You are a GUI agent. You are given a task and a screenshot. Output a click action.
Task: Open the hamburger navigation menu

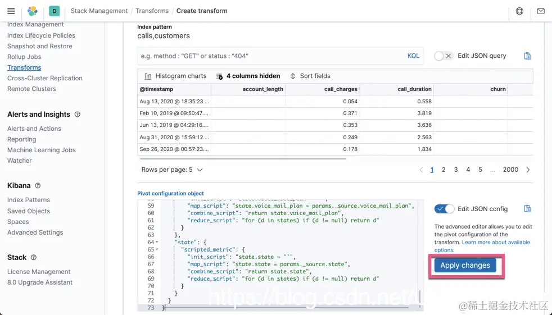(x=11, y=11)
